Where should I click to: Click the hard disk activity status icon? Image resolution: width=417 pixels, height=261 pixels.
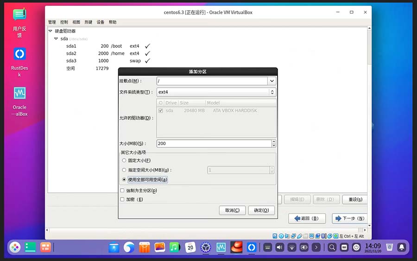tap(275, 236)
